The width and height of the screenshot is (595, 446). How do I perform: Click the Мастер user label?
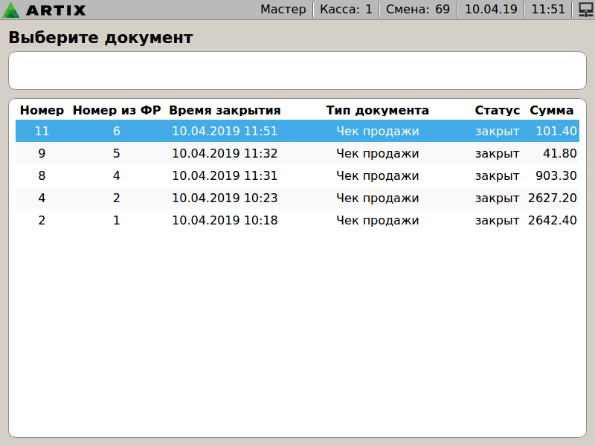click(x=283, y=10)
